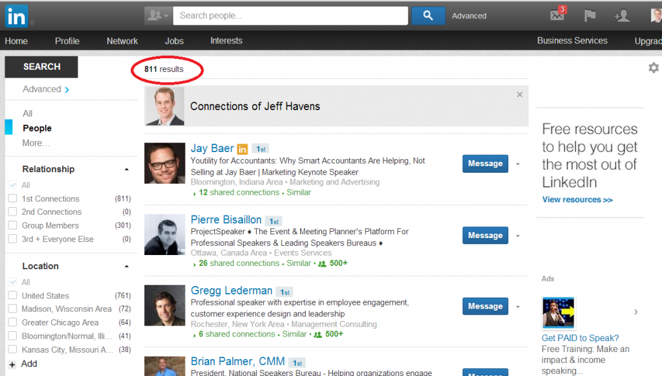Enable the Group Members filter checkbox
This screenshot has width=662, height=376.
point(13,226)
